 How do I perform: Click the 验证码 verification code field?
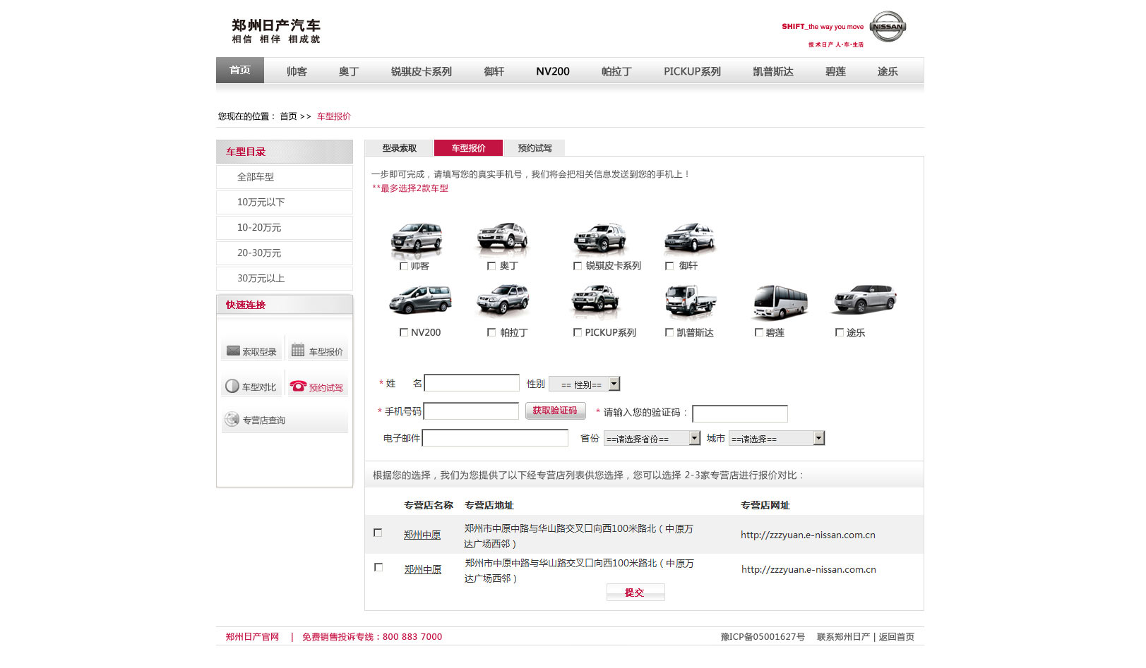740,413
